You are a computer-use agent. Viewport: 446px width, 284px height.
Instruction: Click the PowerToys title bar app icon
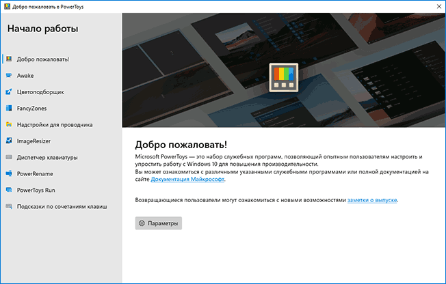tap(7, 7)
